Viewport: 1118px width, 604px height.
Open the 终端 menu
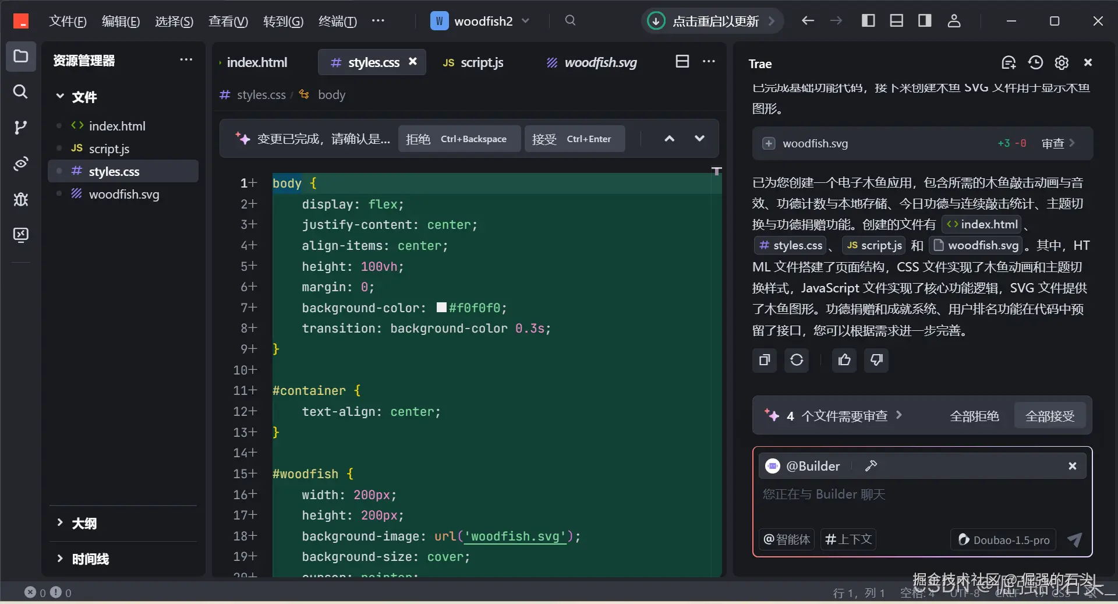pyautogui.click(x=337, y=22)
